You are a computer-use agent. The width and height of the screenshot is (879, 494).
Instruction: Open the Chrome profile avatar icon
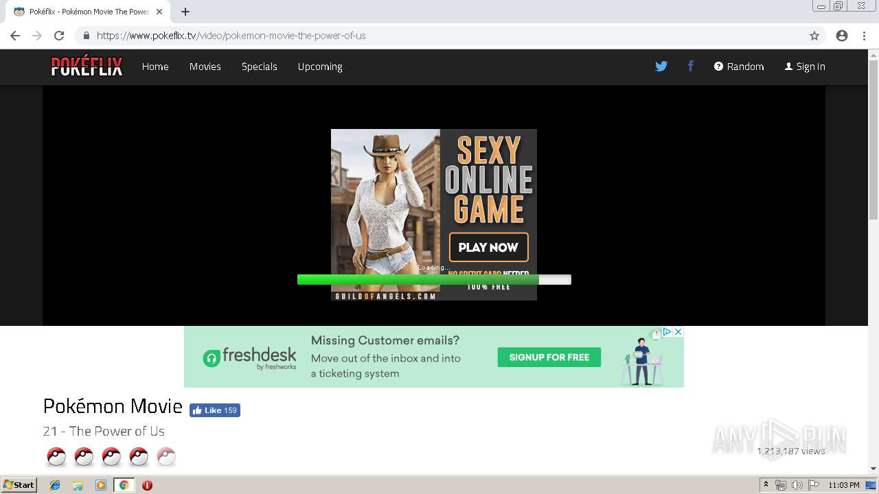pyautogui.click(x=842, y=36)
